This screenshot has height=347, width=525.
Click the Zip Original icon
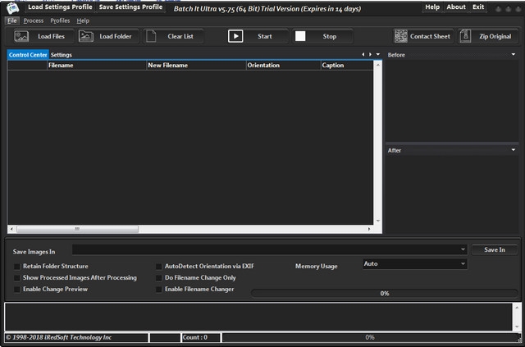tap(466, 36)
